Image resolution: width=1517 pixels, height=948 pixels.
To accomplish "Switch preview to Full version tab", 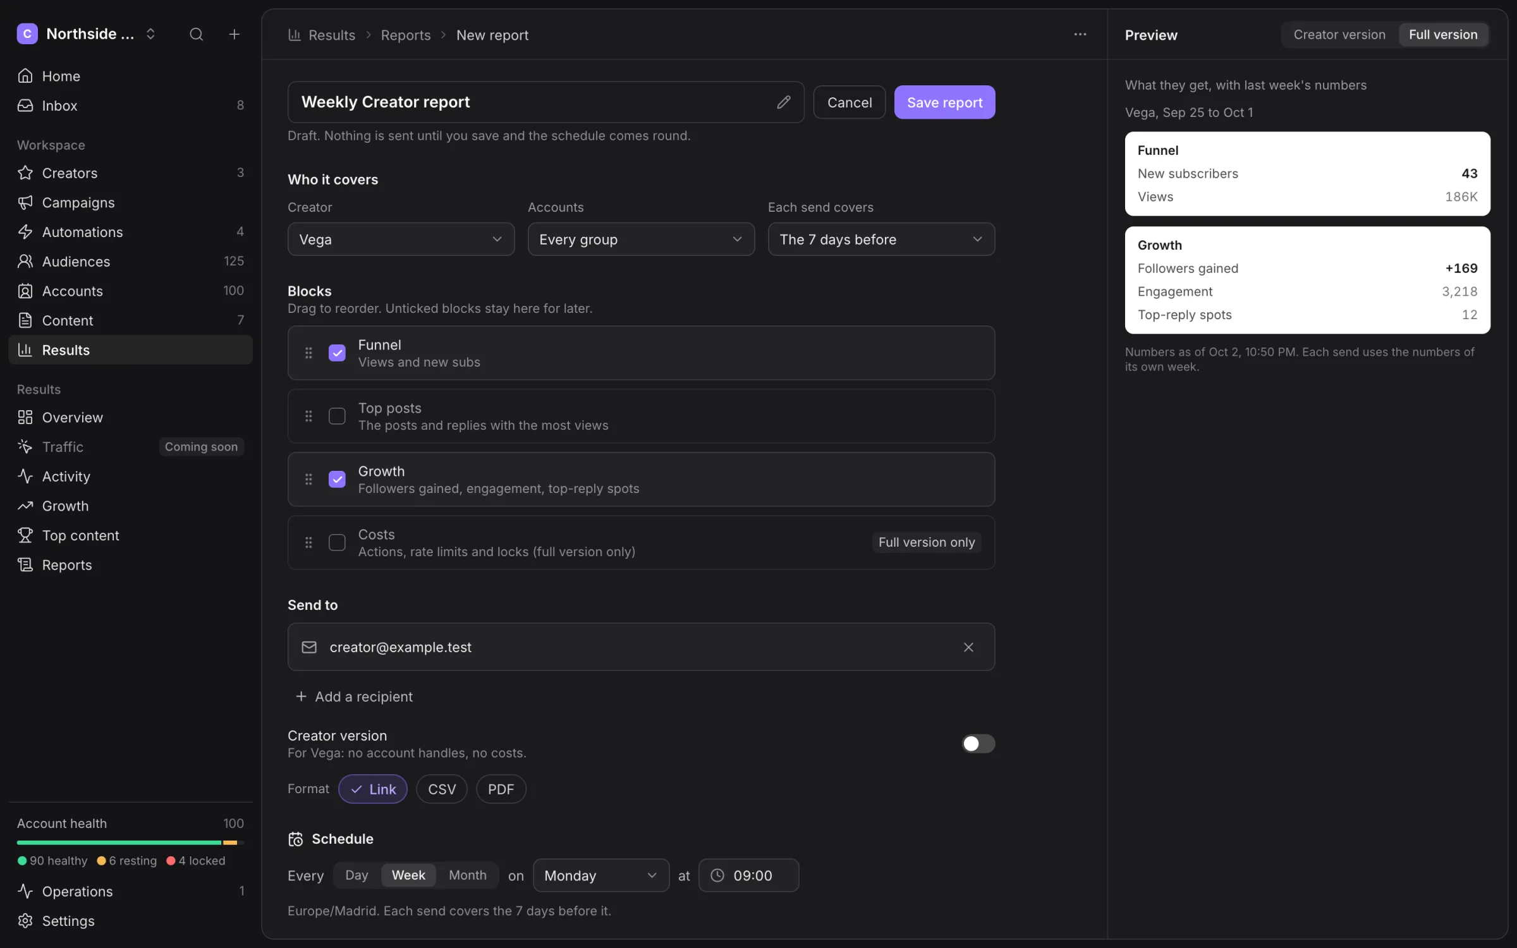I will pyautogui.click(x=1443, y=35).
